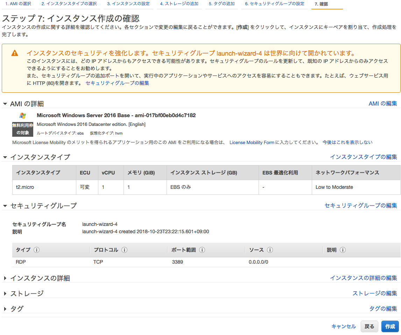Expand the ストレージ section

5,293
